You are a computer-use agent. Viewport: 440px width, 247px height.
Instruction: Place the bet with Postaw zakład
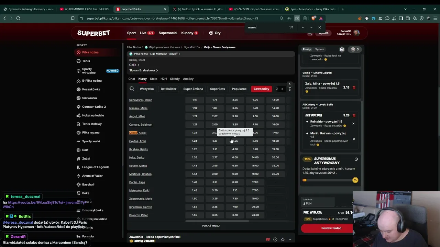tap(327, 228)
